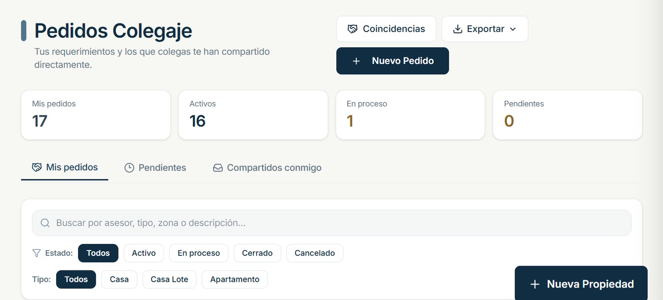
Task: Click the Tipo: label
Action: (42, 279)
